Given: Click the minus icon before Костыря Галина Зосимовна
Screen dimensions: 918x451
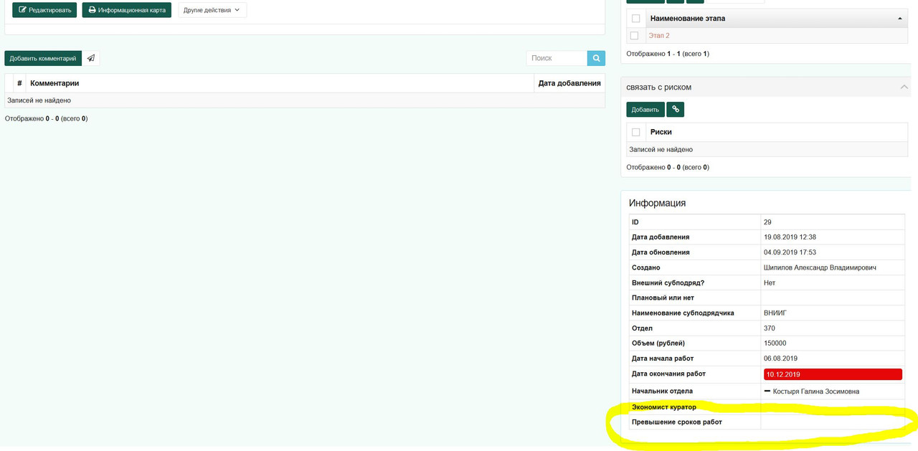Looking at the screenshot, I should click(x=767, y=391).
